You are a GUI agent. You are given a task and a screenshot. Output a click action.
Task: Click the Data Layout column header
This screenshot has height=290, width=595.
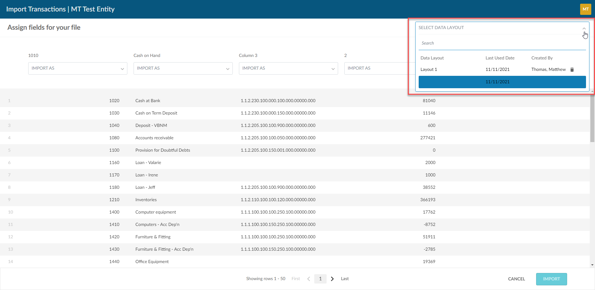pyautogui.click(x=432, y=58)
